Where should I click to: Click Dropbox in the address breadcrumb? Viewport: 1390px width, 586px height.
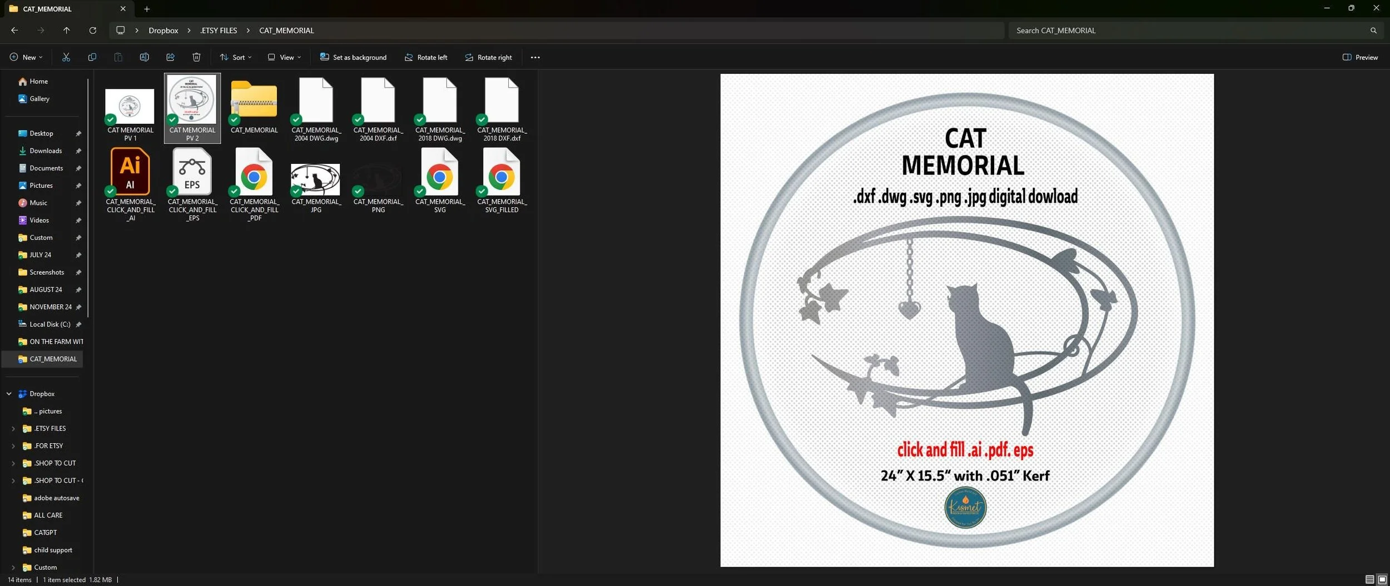(x=163, y=31)
